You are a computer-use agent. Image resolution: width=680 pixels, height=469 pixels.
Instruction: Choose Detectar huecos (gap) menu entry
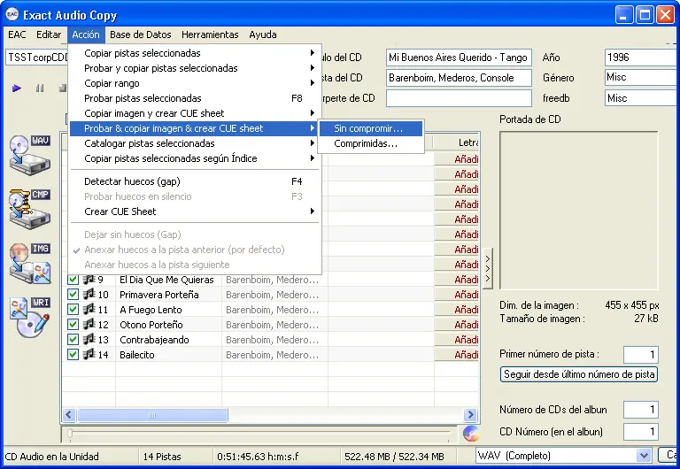coord(195,181)
